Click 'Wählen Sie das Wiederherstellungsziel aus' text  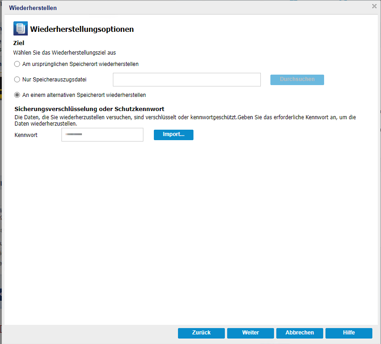(64, 53)
